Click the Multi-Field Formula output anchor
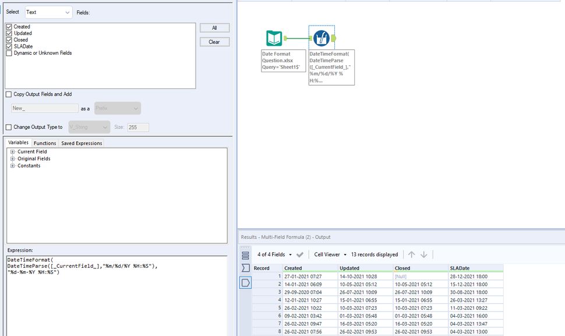Viewport: 565px width, 336px height. (334, 38)
